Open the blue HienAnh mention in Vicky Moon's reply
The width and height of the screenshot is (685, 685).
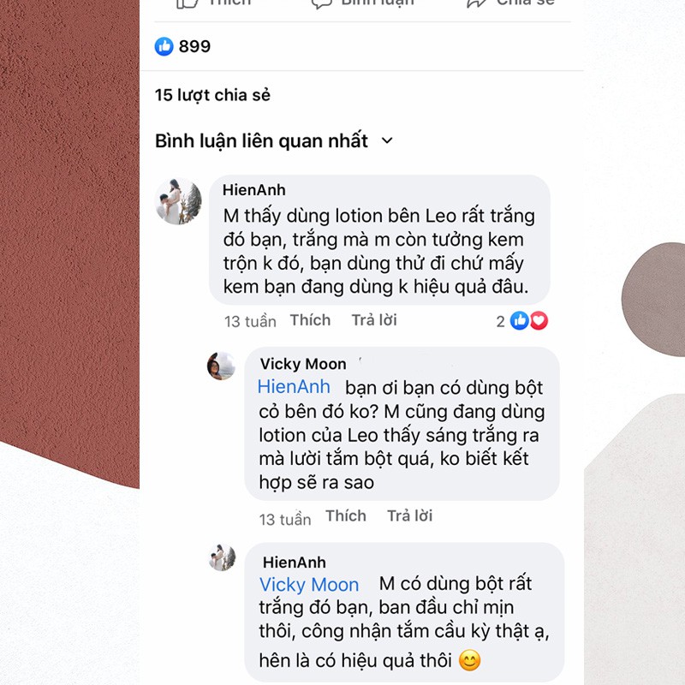[x=294, y=387]
